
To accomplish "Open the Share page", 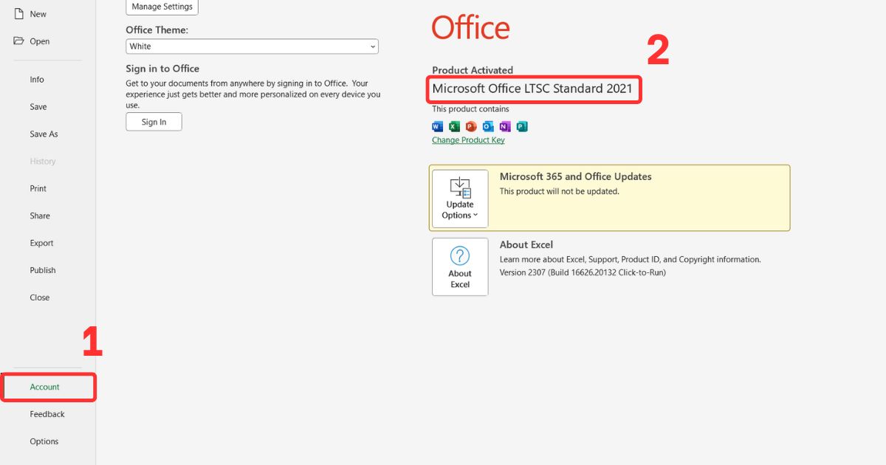I will pyautogui.click(x=40, y=216).
